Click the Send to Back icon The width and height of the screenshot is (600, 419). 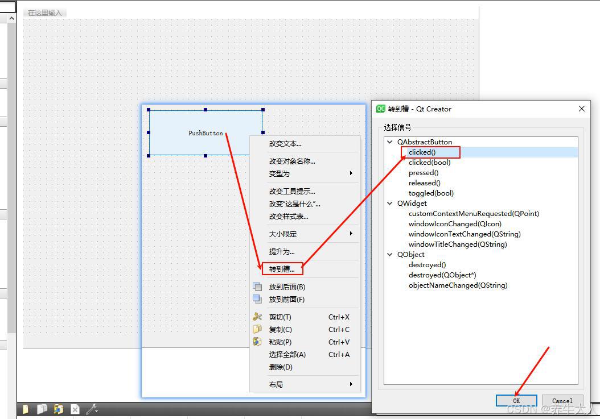tap(257, 287)
